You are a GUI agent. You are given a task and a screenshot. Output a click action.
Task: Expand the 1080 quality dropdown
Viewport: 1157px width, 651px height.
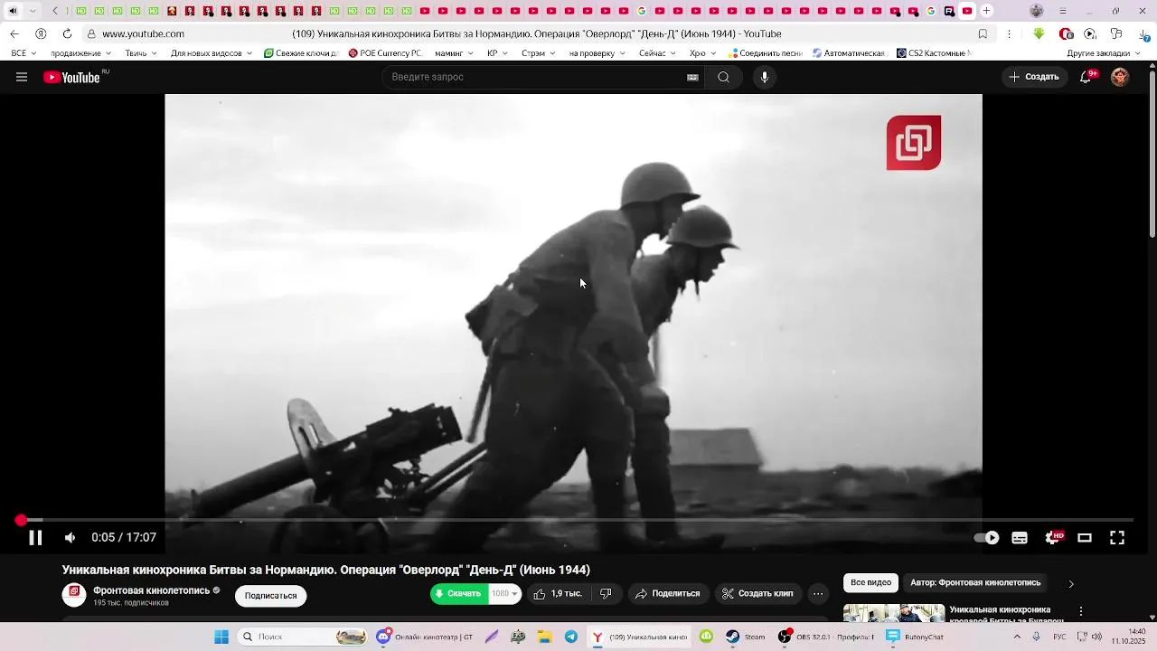[504, 594]
